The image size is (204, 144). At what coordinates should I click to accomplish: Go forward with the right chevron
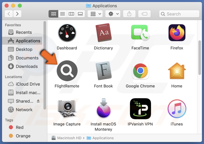pos(17,14)
